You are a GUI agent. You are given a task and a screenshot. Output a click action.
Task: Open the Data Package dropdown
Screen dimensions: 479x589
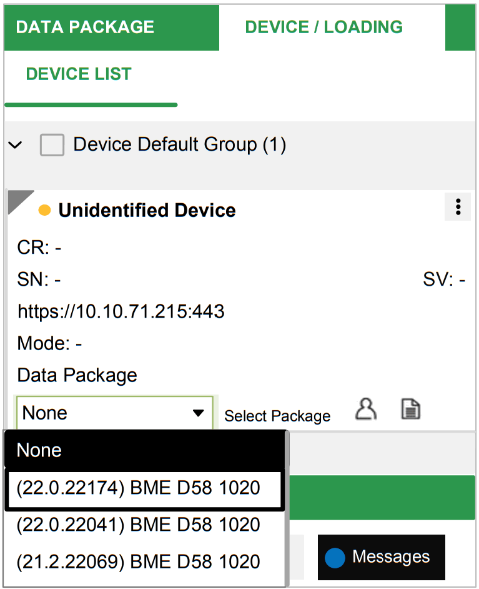[199, 413]
